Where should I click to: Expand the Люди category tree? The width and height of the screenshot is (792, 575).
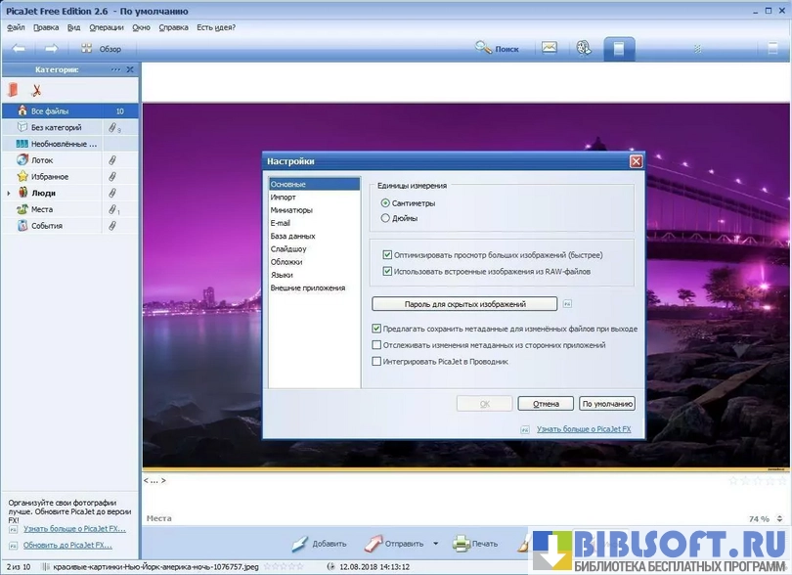pos(9,194)
